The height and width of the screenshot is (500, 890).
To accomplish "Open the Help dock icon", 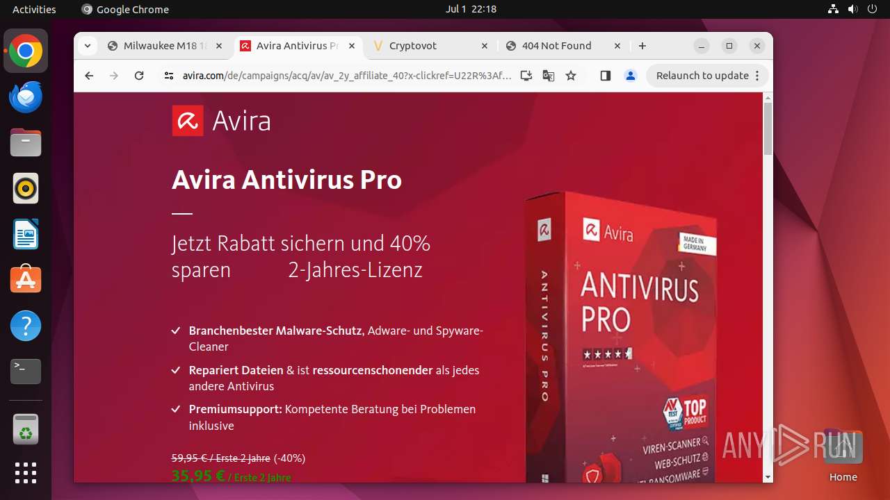I will click(26, 326).
